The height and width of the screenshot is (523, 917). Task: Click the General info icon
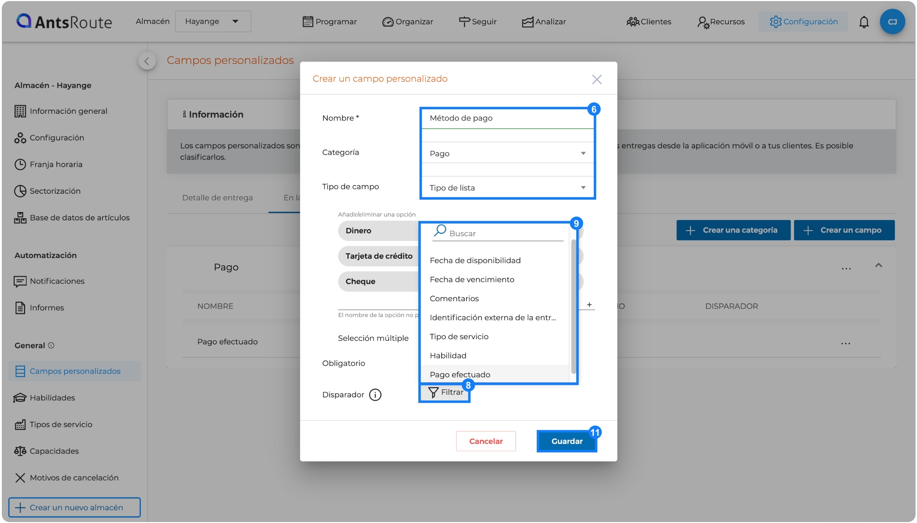pos(51,345)
